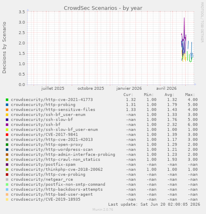Click the 'Munin 2.0.76' footer text

click(x=103, y=209)
